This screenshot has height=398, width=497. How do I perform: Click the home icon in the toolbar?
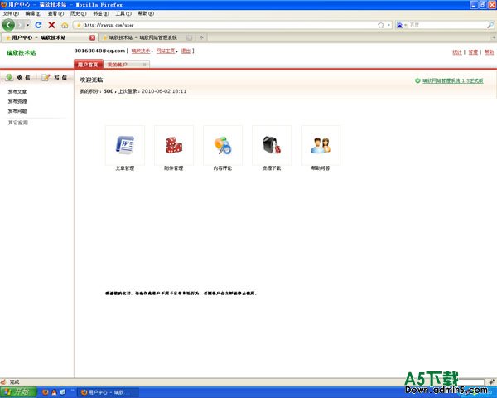click(x=65, y=25)
